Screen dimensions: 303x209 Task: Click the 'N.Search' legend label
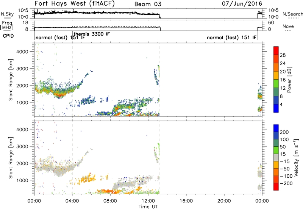click(x=292, y=14)
